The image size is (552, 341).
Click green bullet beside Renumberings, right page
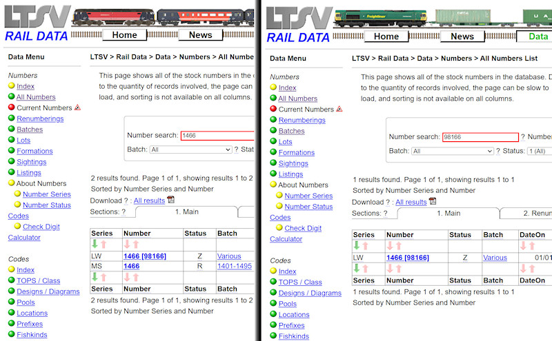[x=273, y=120]
